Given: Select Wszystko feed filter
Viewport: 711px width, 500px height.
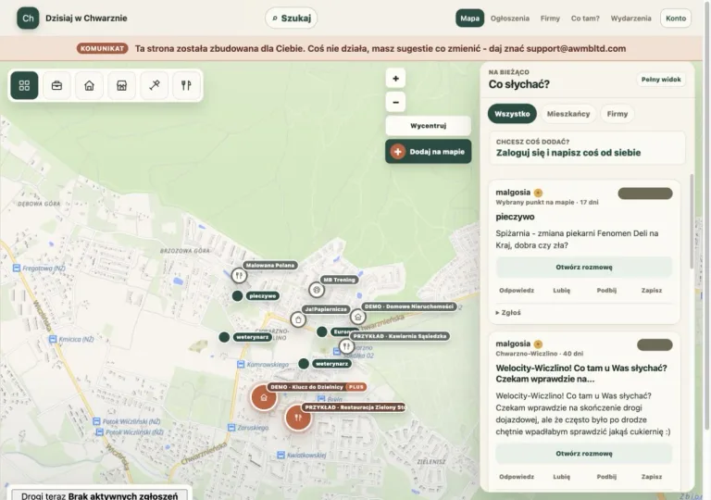Looking at the screenshot, I should coord(512,114).
